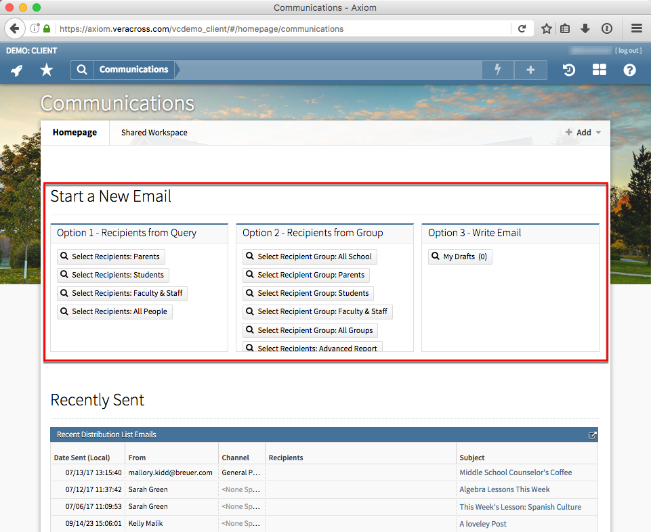The image size is (651, 532).
Task: Open the modules grid icon
Action: pos(599,70)
